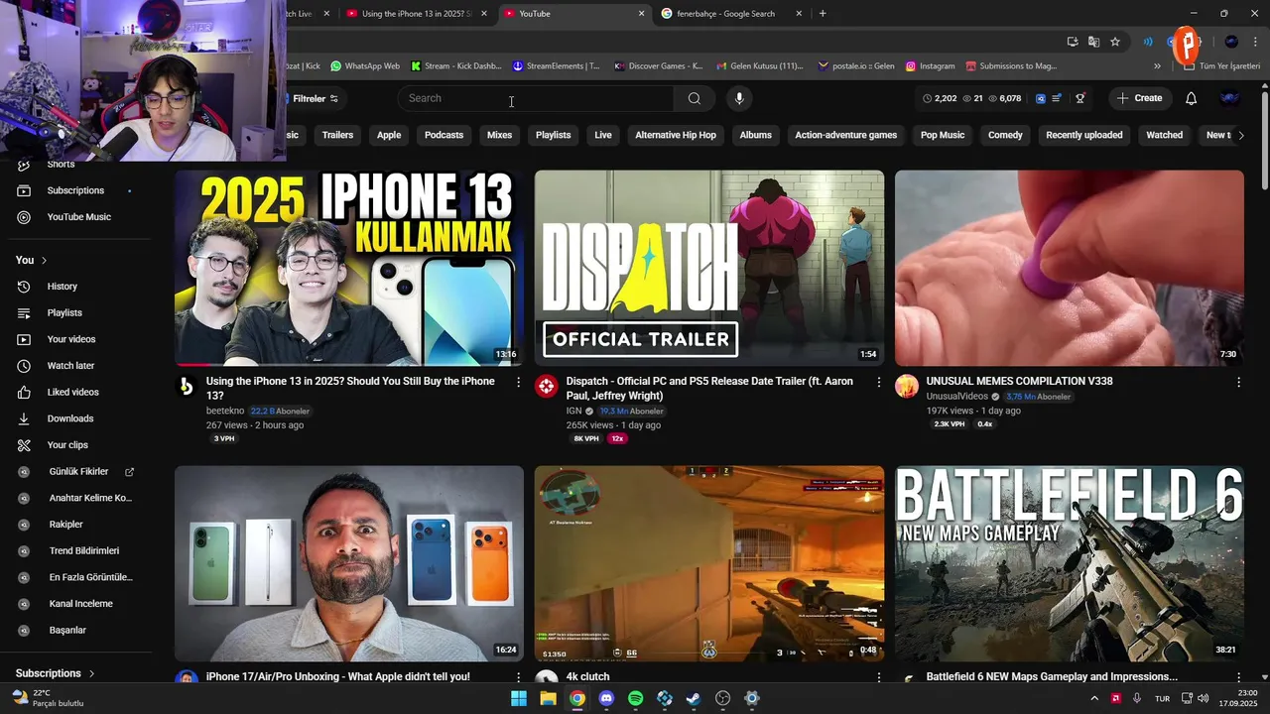Viewport: 1270px width, 714px height.
Task: Open Spotify from the taskbar
Action: point(636,698)
